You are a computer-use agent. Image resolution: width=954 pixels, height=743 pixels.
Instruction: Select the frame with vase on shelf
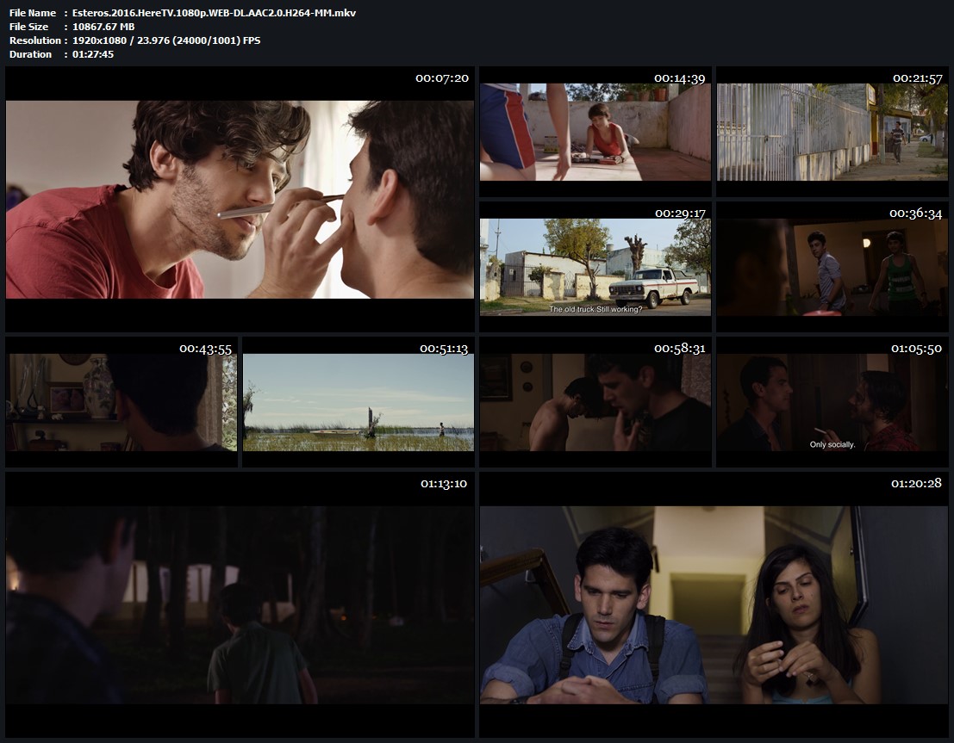point(122,402)
